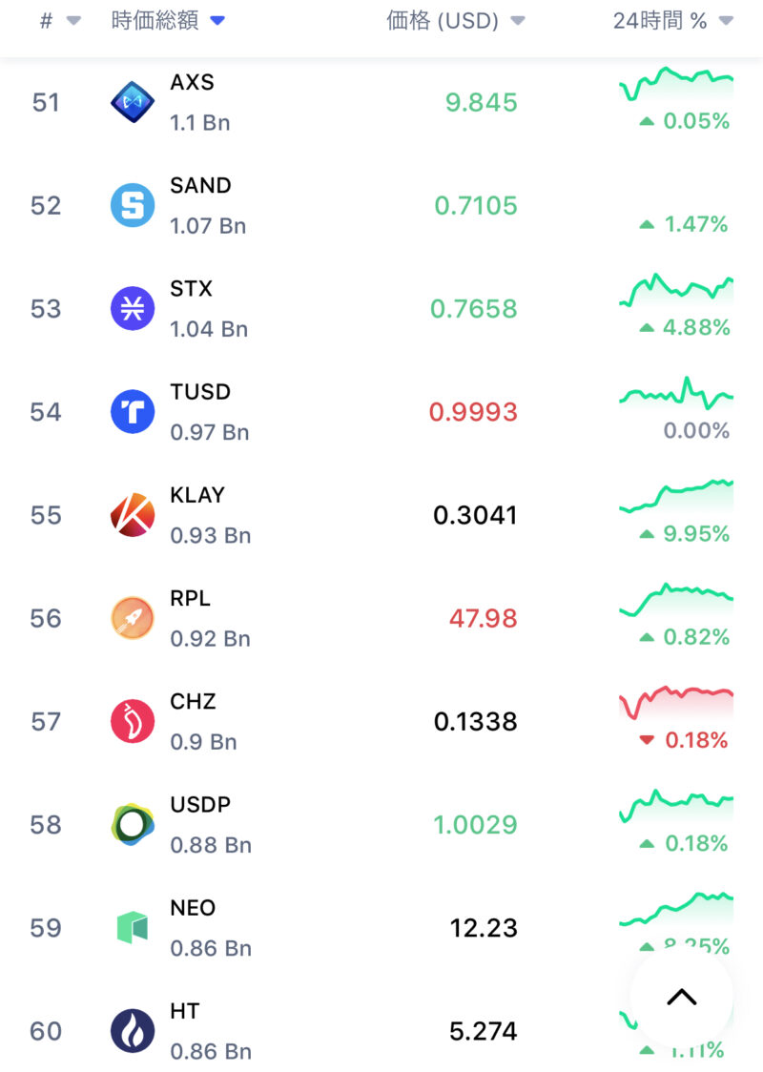Open the NEO coin logo
The width and height of the screenshot is (763, 1072).
pos(133,927)
